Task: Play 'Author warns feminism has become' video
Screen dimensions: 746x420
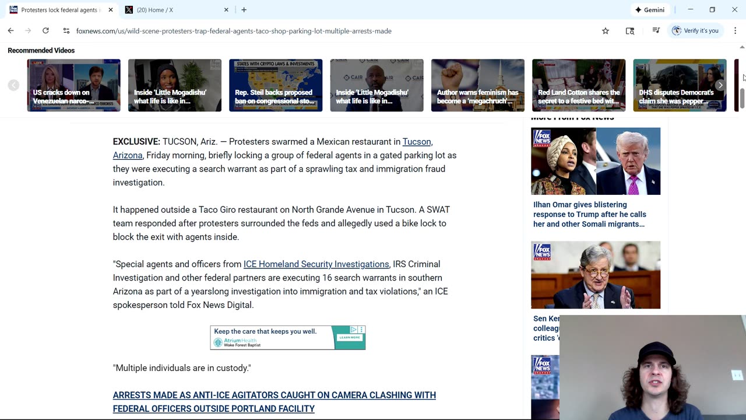Action: (x=478, y=85)
